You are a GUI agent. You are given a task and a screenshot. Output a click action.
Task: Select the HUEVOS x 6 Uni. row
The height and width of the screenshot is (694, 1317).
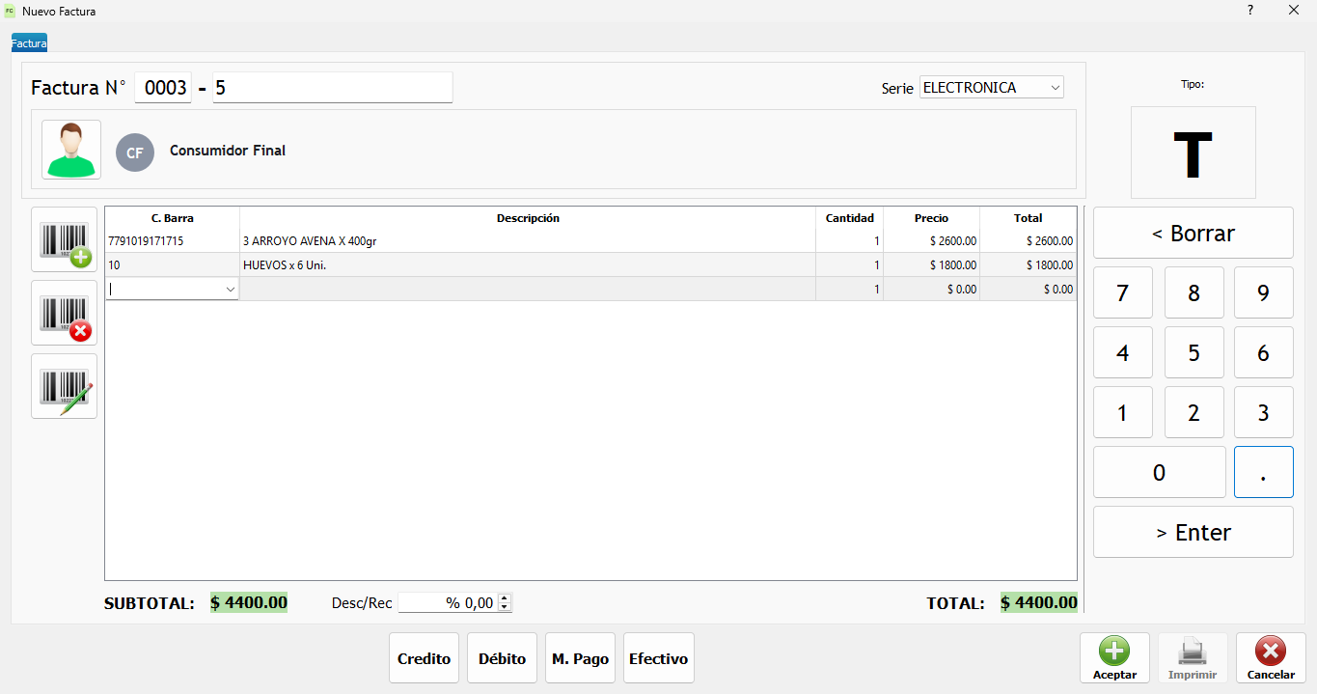click(590, 264)
